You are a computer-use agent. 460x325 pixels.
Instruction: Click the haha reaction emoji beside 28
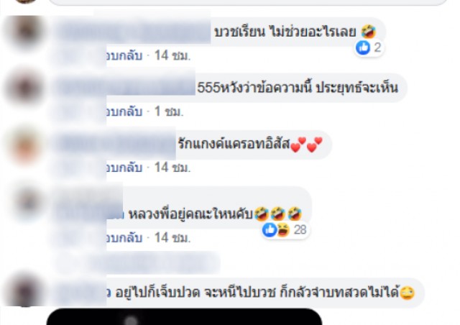283,229
